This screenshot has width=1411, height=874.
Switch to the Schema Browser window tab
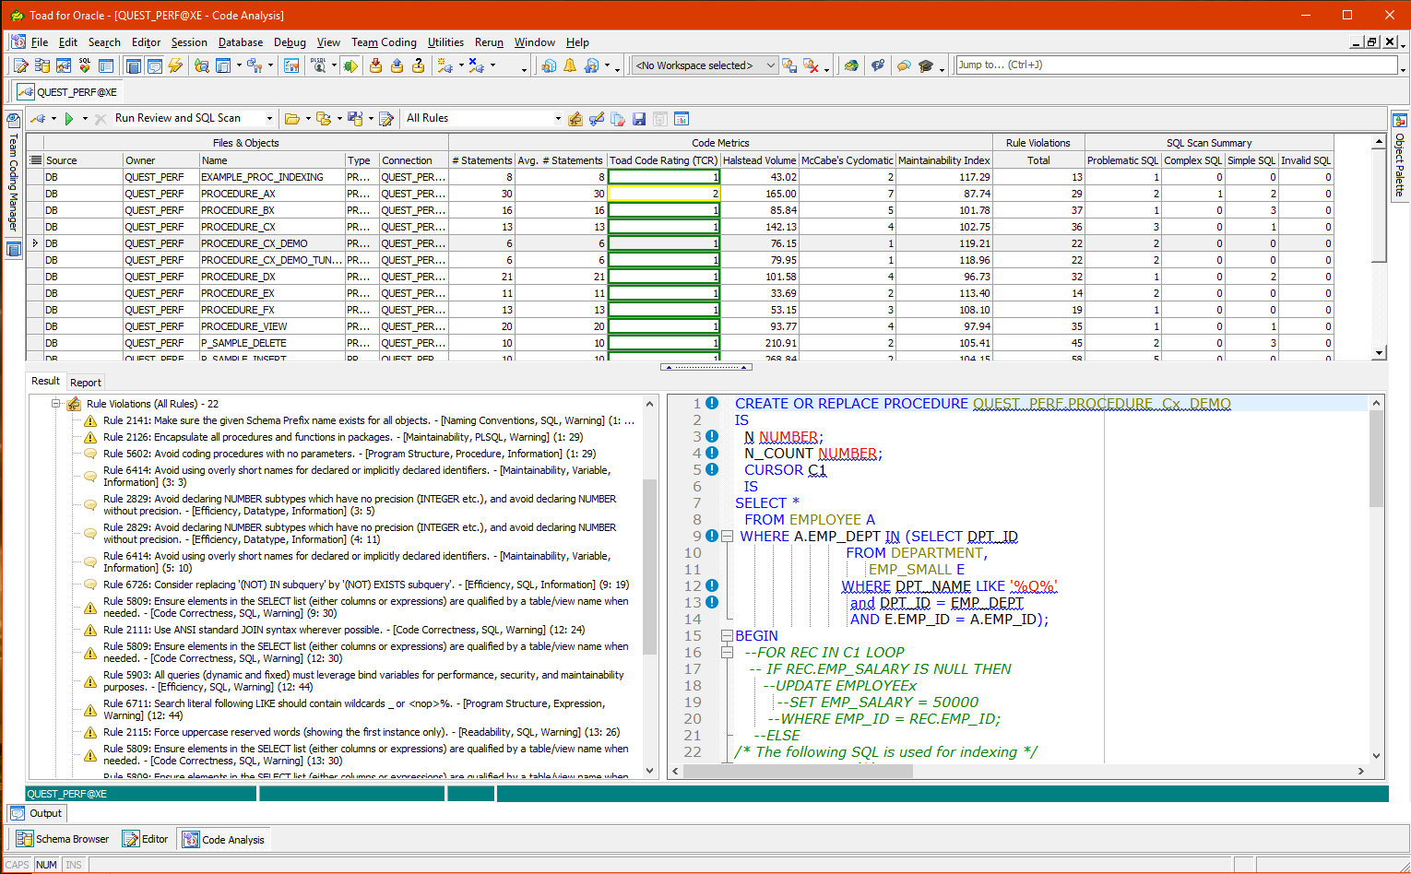pos(64,839)
